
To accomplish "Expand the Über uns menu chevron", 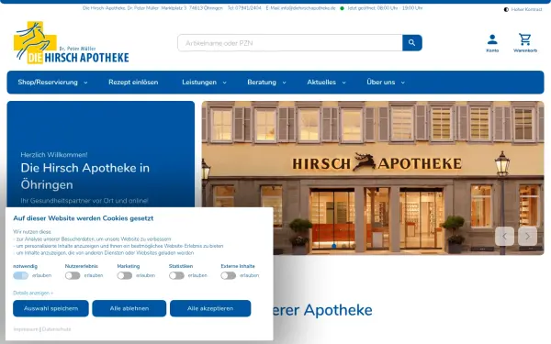I will pyautogui.click(x=403, y=83).
